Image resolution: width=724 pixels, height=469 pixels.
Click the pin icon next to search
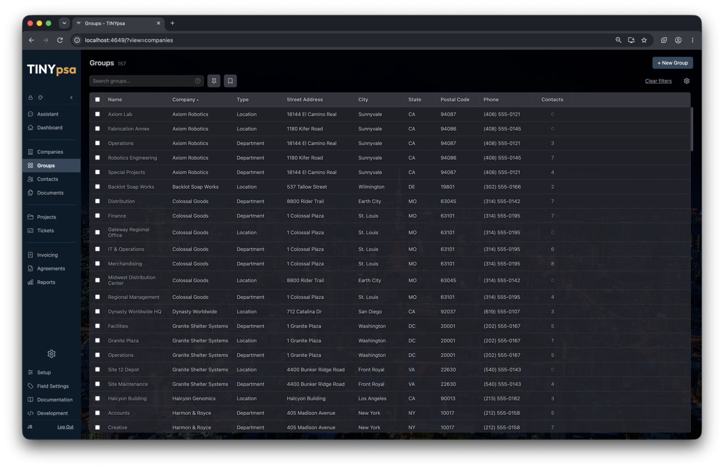coord(214,81)
